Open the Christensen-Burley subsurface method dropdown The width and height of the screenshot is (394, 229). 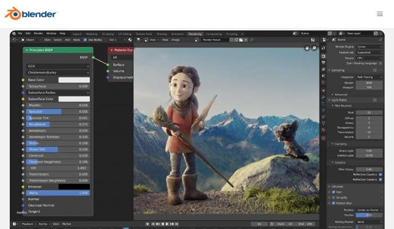coord(58,72)
